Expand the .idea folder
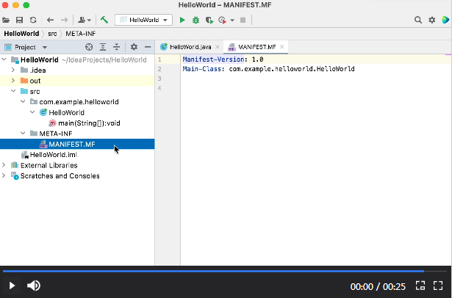Screen dimensions: 452x298 [x=13, y=70]
